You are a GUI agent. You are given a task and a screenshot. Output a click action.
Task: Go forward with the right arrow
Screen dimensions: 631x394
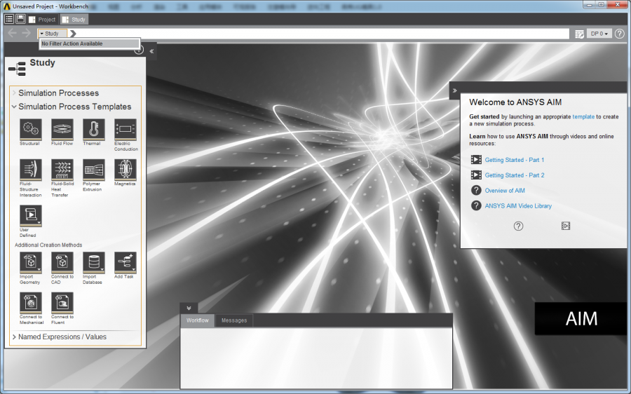[26, 34]
